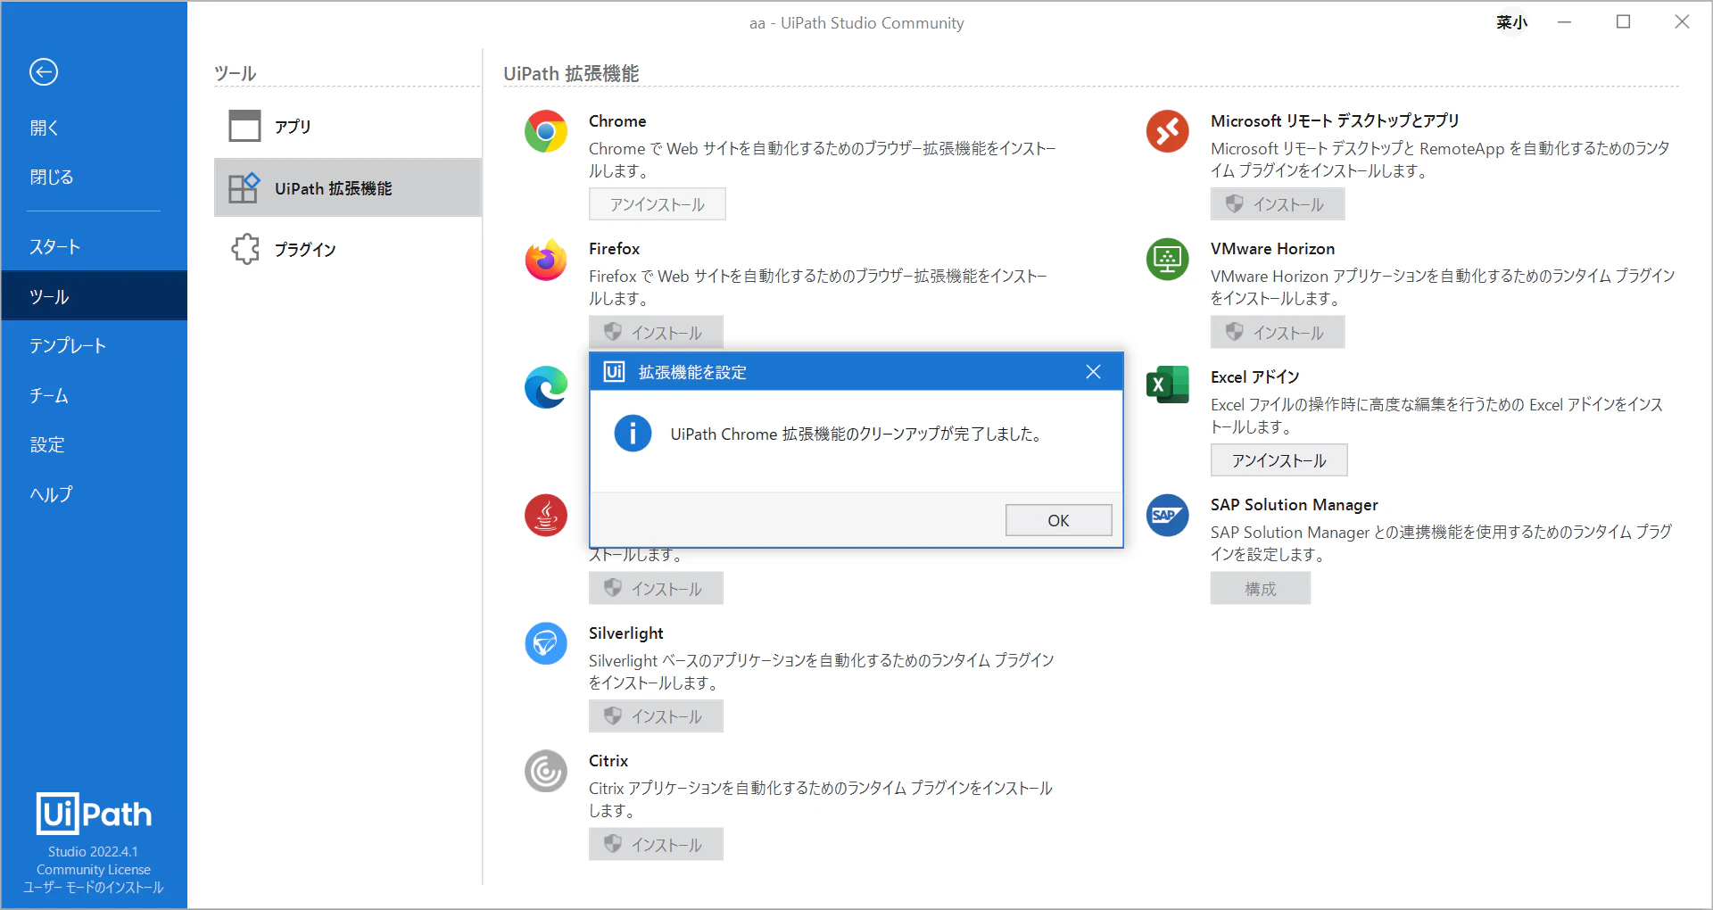The width and height of the screenshot is (1713, 910).
Task: Click the VMware Horizon icon
Action: 1168,260
